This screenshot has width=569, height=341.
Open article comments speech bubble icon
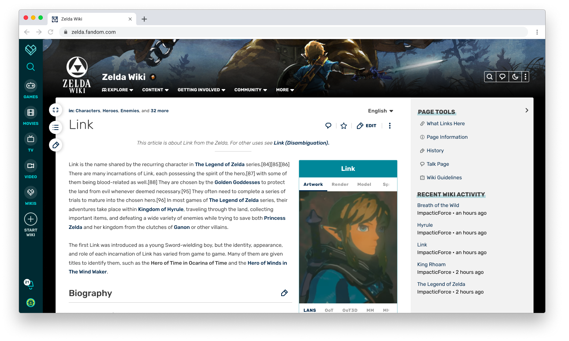pyautogui.click(x=328, y=126)
